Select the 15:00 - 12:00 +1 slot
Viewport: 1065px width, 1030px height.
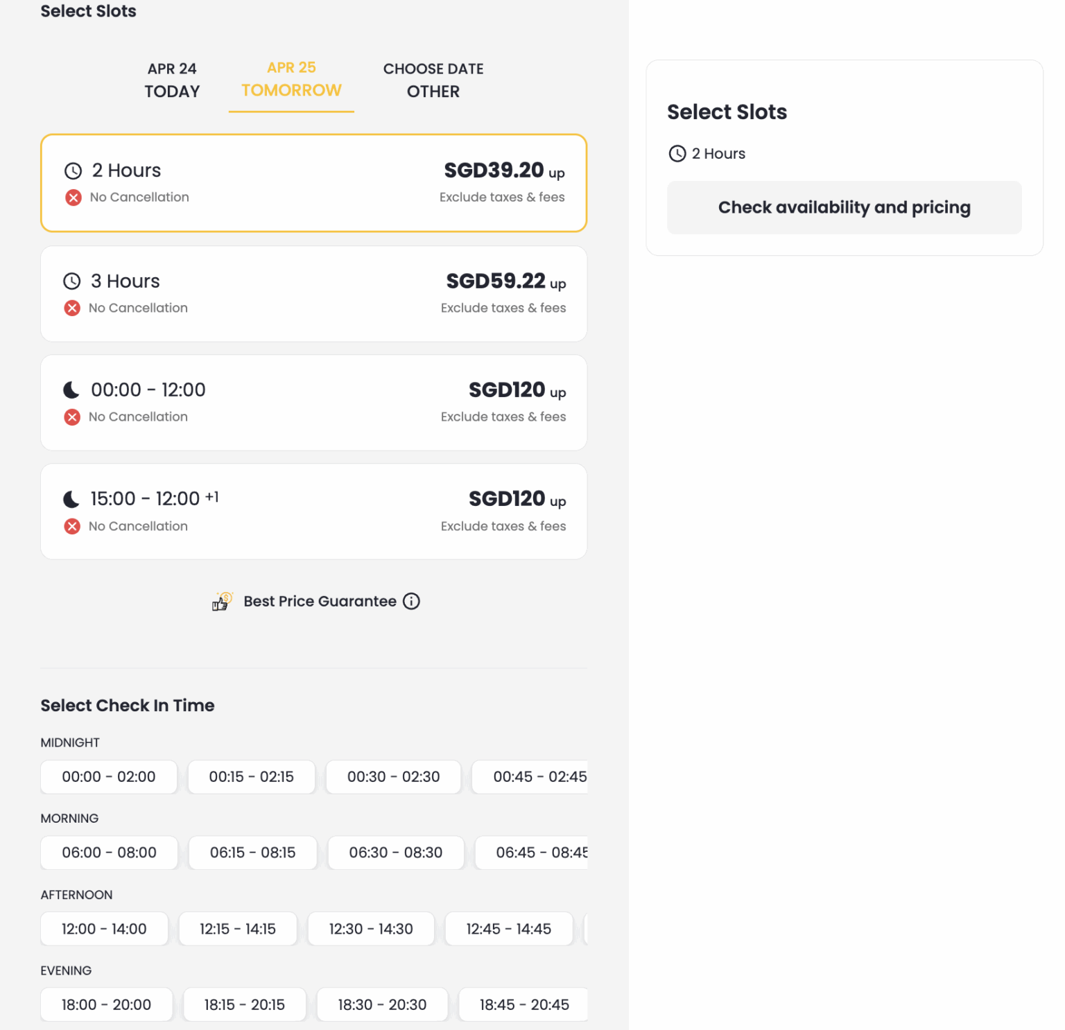314,512
